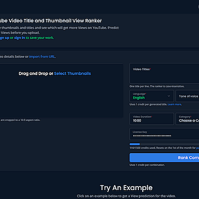Screen dimensions: 199x199
Task: Open the Category 'Choose a C…' dropdown
Action: [188, 119]
